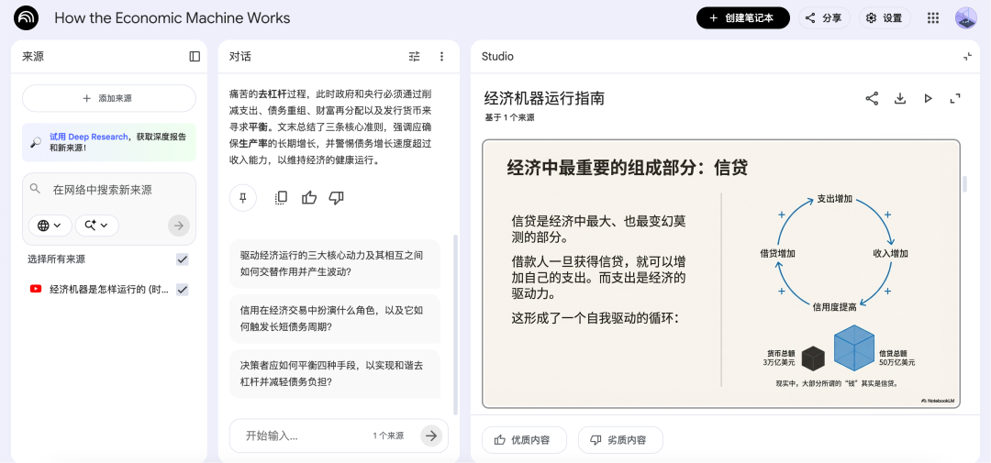Click the 开始输入 chat input field
991x463 pixels.
coord(306,435)
